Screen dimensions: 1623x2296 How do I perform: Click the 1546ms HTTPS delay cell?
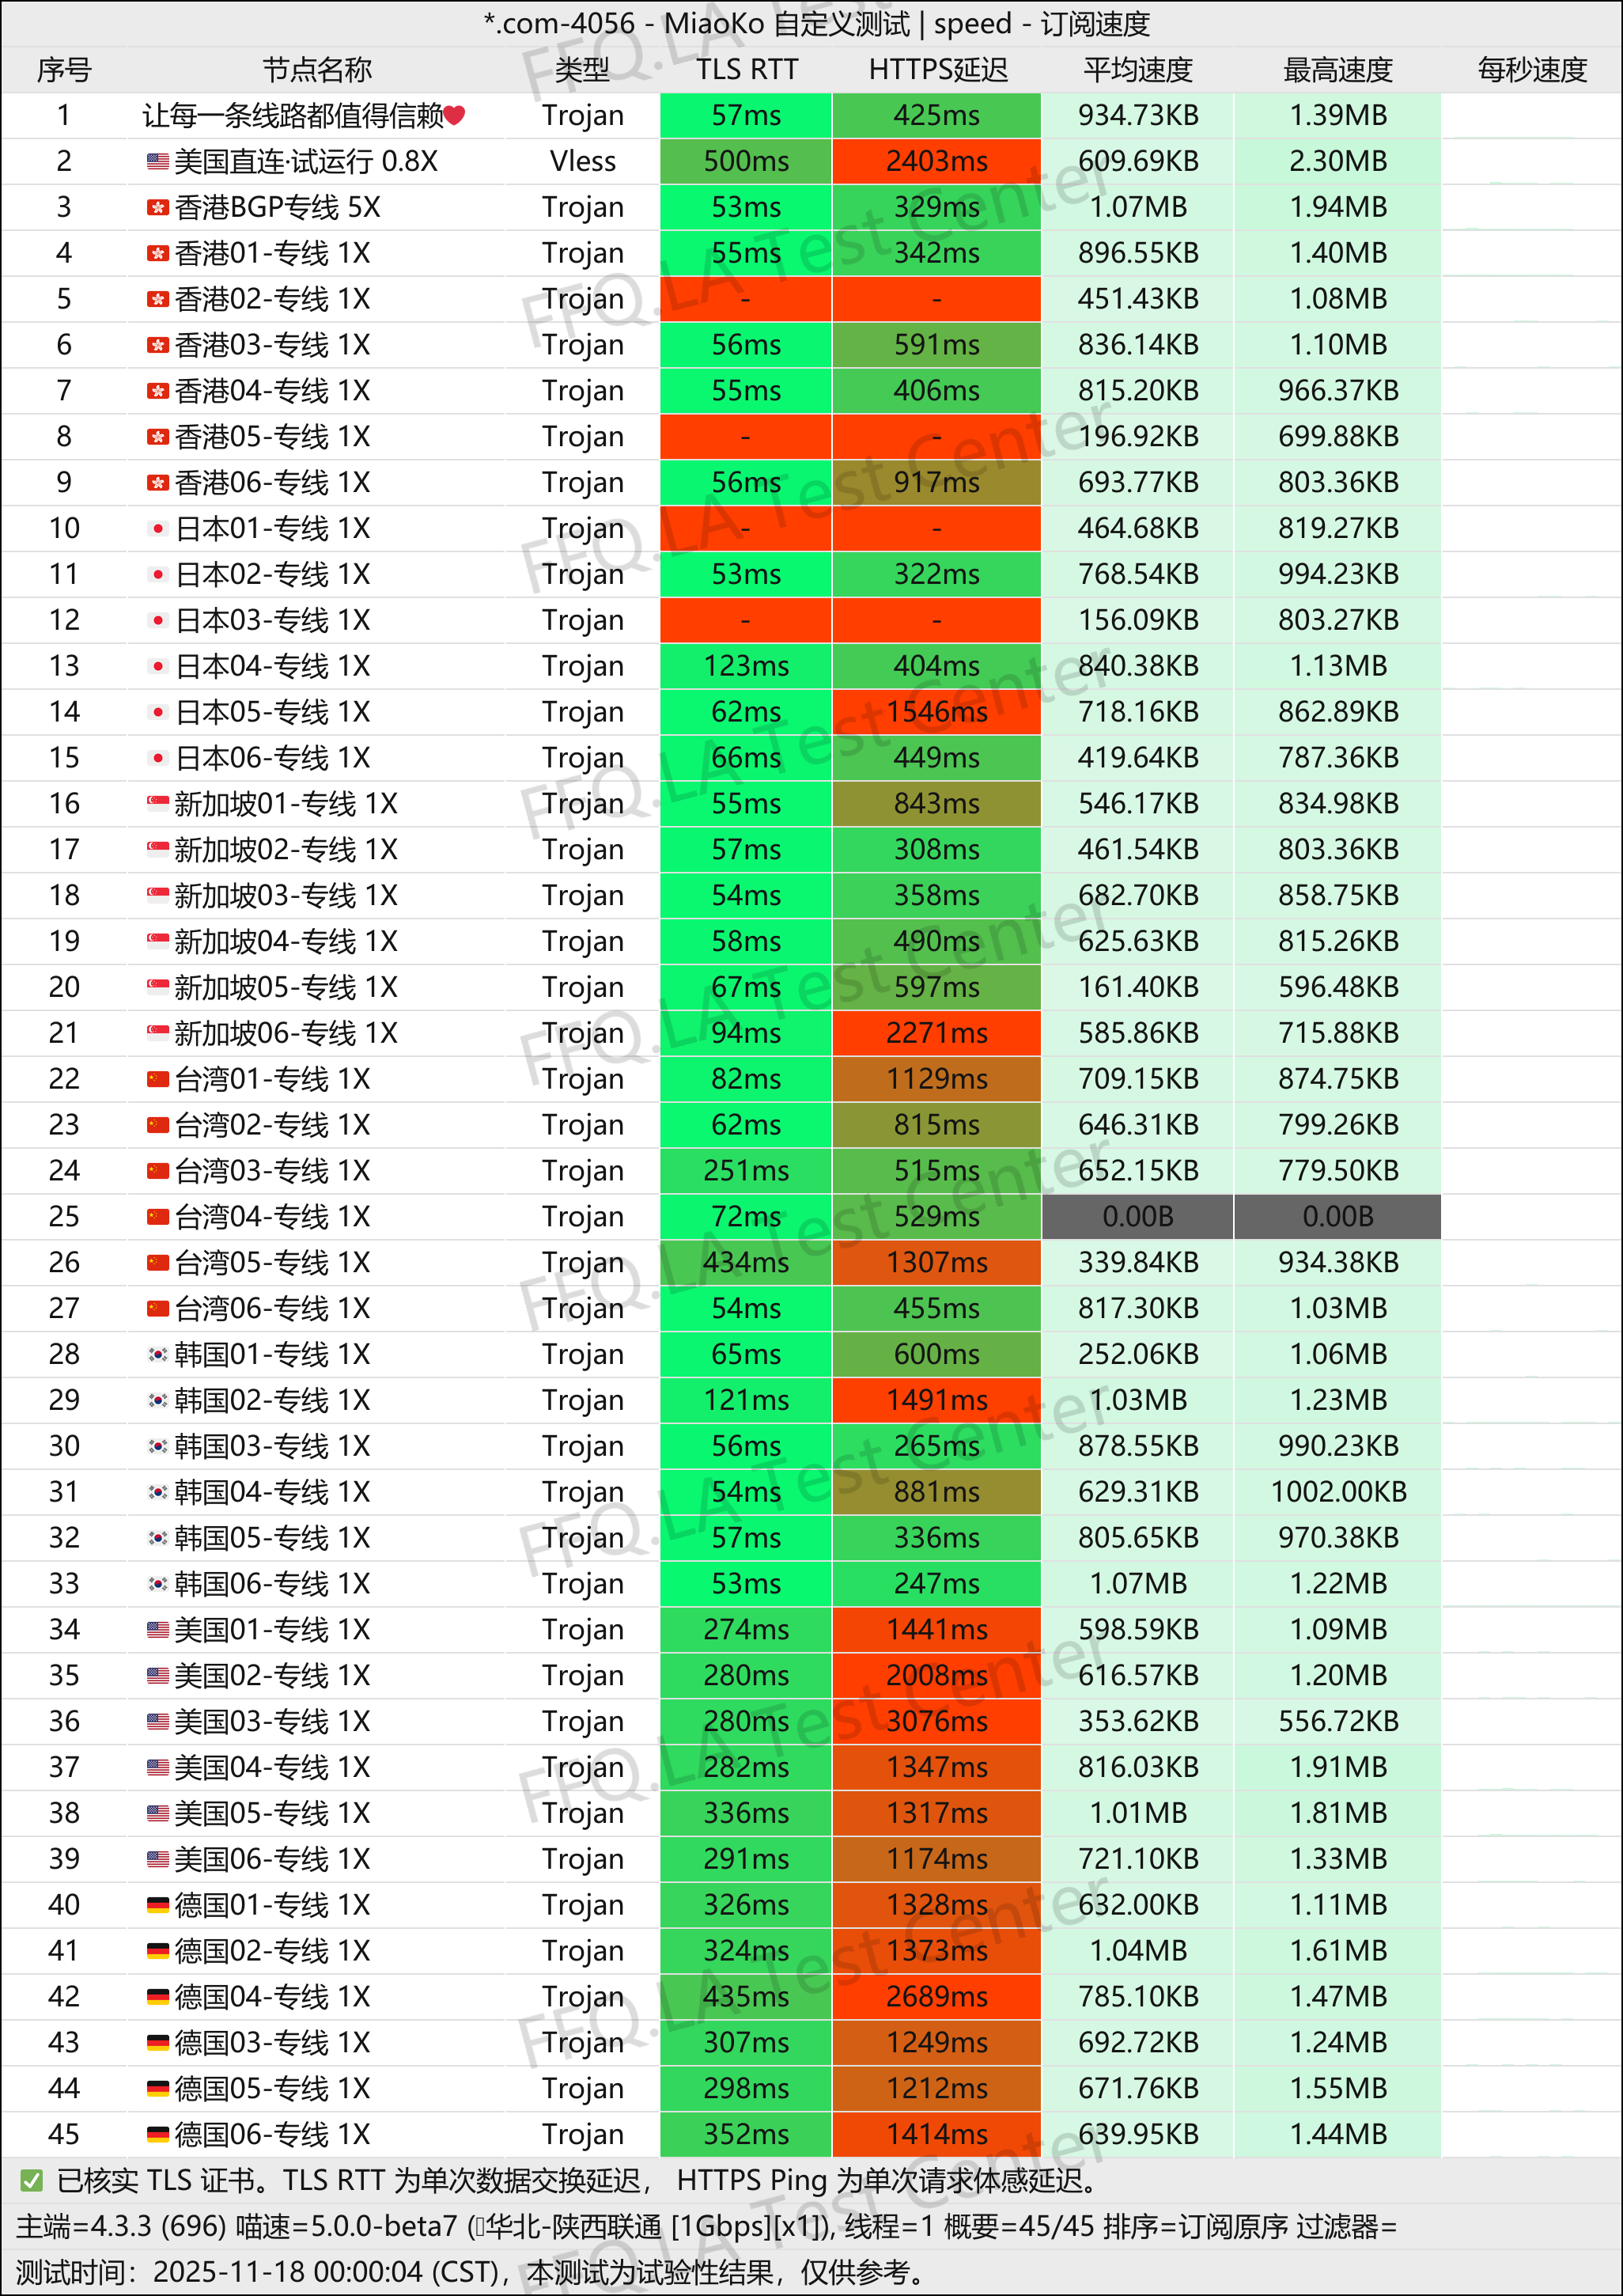[x=937, y=712]
